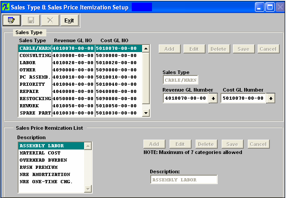Click the application icon in title bar
The height and width of the screenshot is (198, 286).
click(x=6, y=7)
